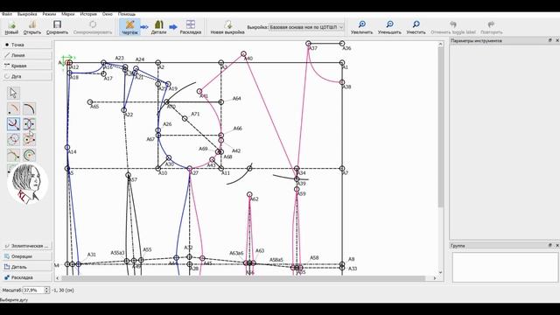Viewport: 560px width, 315px height.
Task: Expand the Линия tools section
Action: pos(27,55)
